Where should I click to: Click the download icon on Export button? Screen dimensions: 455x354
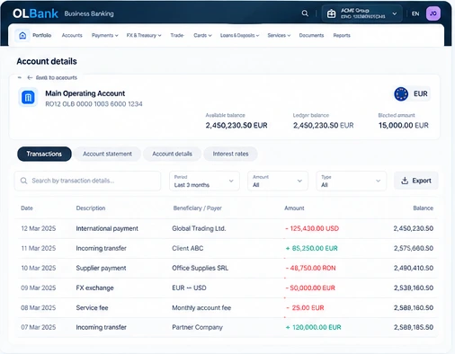point(405,181)
